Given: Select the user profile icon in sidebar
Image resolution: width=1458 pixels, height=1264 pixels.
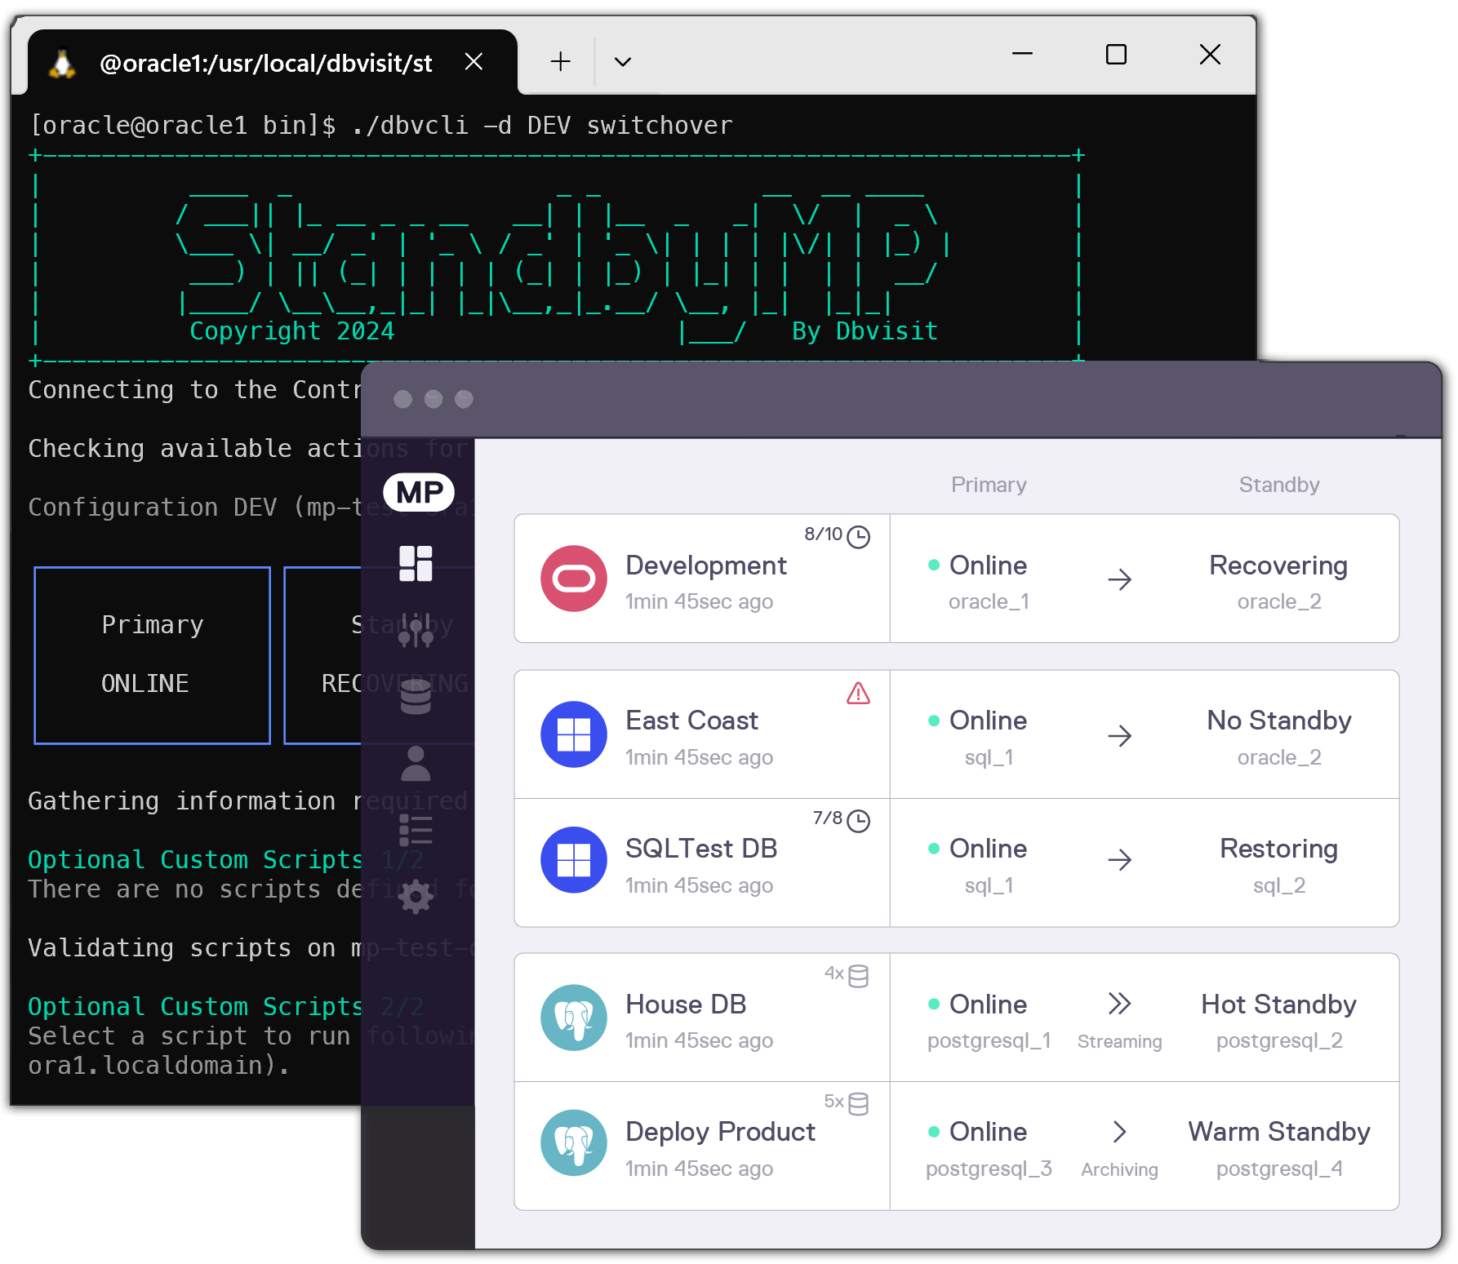Looking at the screenshot, I should [x=416, y=764].
